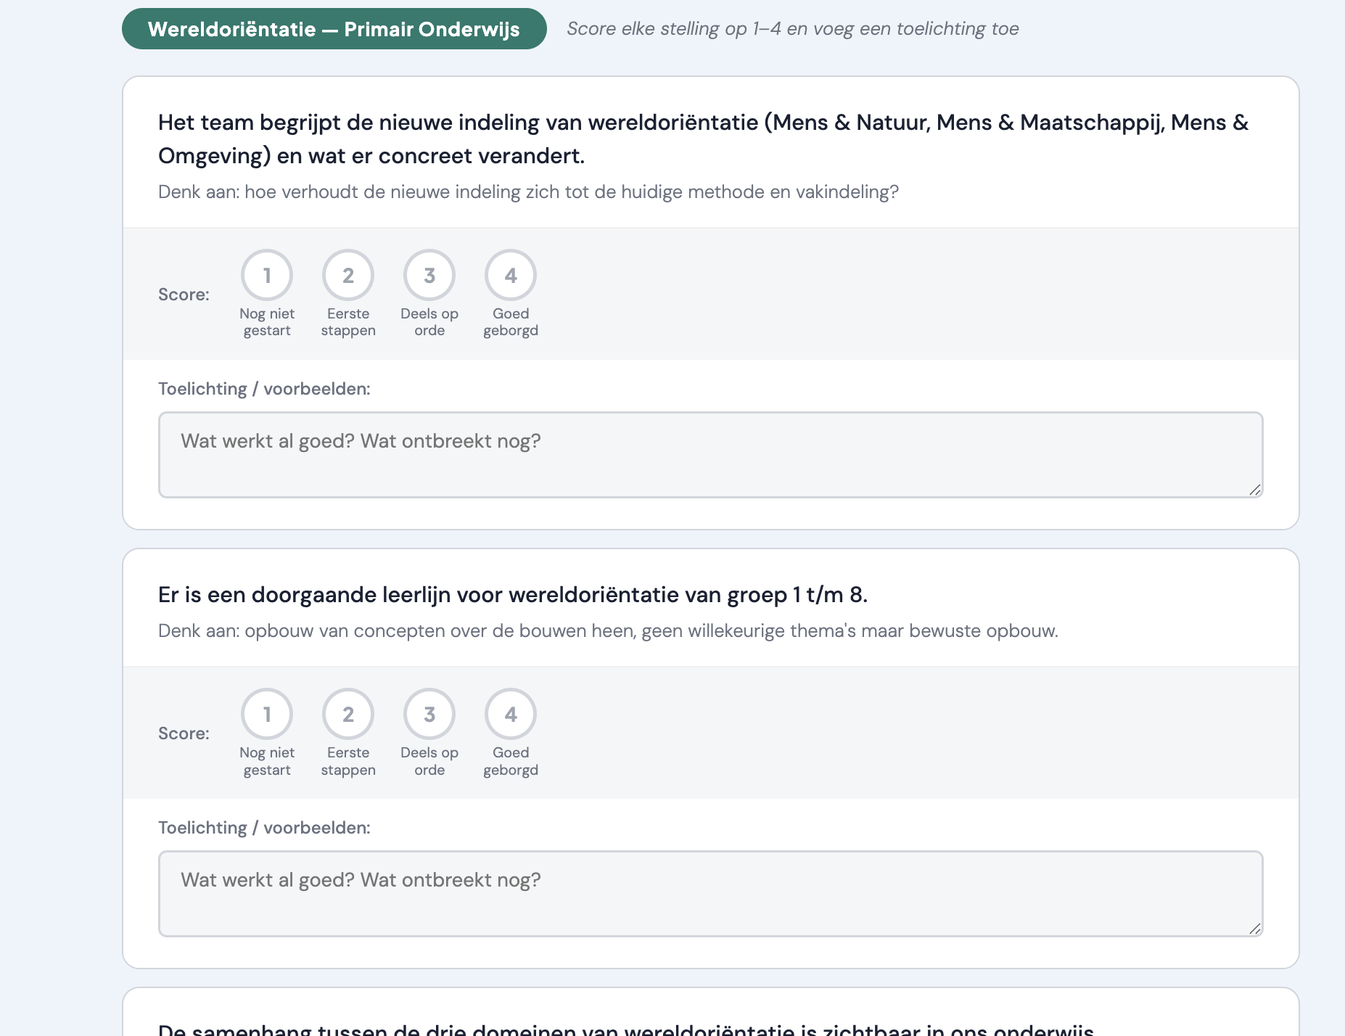Choose score 3 for the nieuwe indeling statement
The height and width of the screenshot is (1036, 1345).
click(429, 276)
